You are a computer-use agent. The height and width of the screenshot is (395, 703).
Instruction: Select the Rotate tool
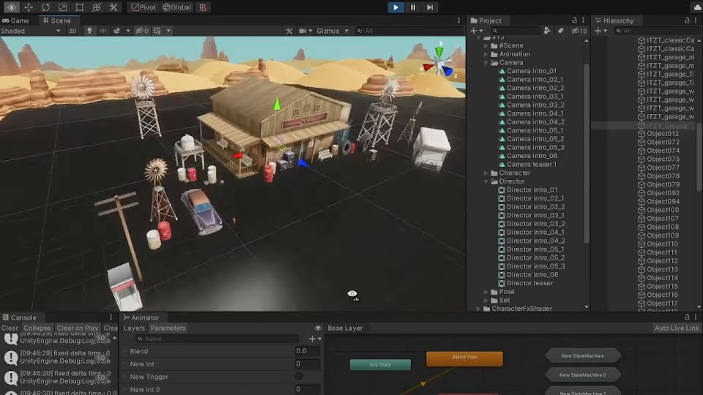click(x=45, y=7)
